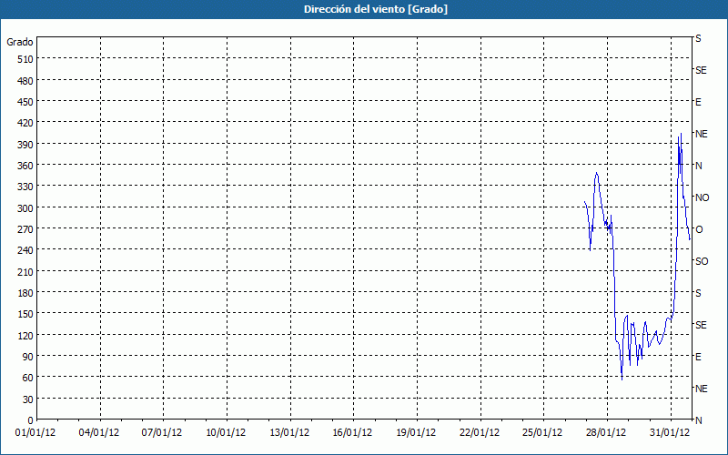
Task: Select the date label 22/01/12
Action: pyautogui.click(x=480, y=433)
